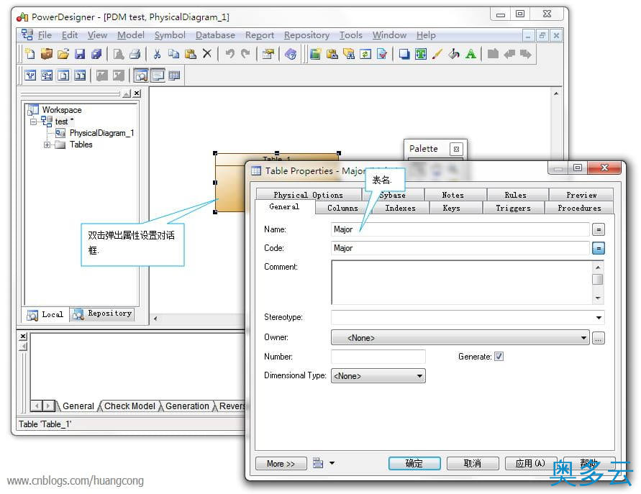Select PhysicalDiagram_1 in the browser tree
Screen dimensions: 641x494
(x=101, y=133)
